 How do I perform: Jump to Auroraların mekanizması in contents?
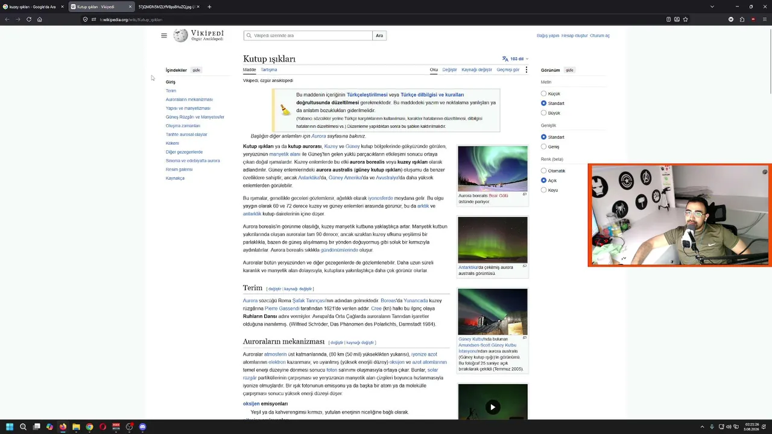coord(189,99)
